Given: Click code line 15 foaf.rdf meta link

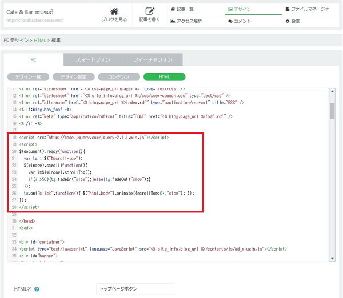Looking at the screenshot, I should coord(126,116).
